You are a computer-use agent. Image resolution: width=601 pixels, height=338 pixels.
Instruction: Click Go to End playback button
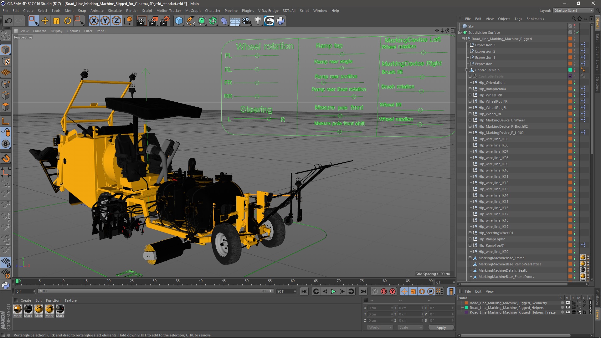click(363, 291)
